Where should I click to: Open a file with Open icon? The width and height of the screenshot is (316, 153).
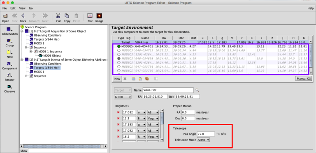pyautogui.click(x=5, y=18)
